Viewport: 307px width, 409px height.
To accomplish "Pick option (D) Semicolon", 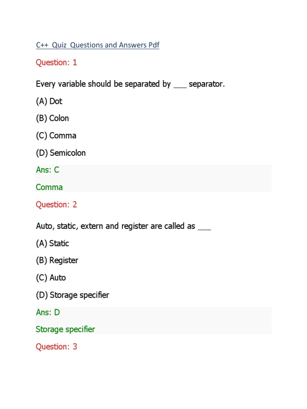I will [x=61, y=153].
